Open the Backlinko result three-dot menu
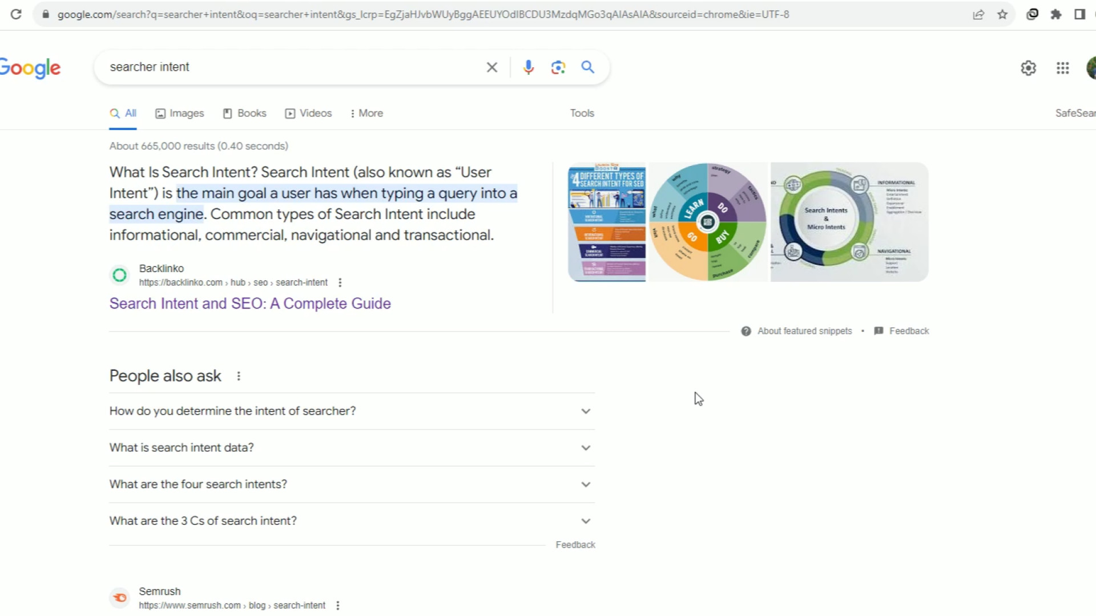1096x616 pixels. pos(340,282)
